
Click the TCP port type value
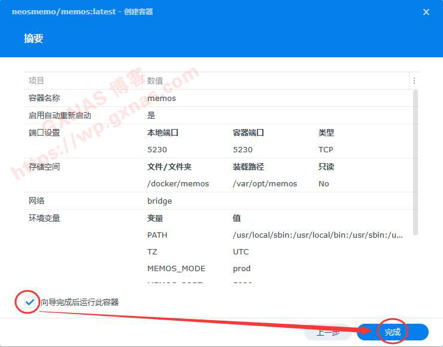point(326,150)
